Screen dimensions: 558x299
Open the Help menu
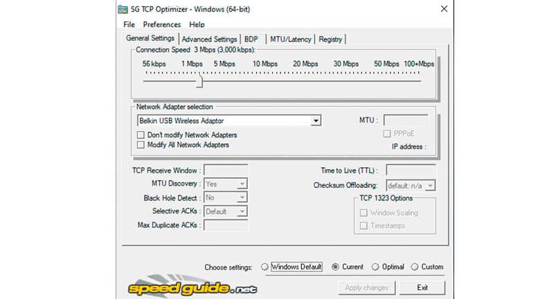coord(197,24)
